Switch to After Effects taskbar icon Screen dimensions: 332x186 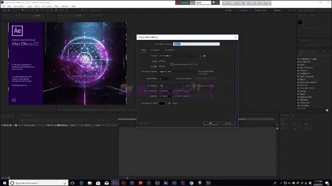[115, 183]
